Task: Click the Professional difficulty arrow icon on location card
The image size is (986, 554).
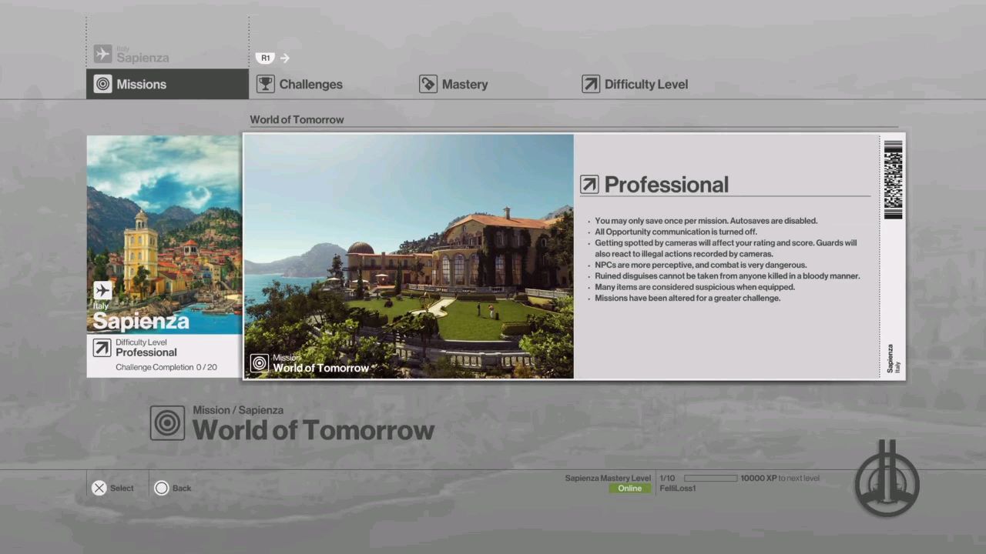Action: coord(102,348)
